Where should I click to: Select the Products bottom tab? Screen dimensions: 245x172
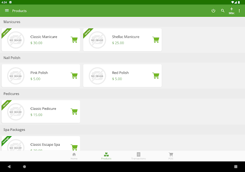point(106,156)
